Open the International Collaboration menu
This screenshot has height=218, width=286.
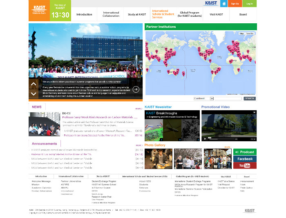coord(111,14)
